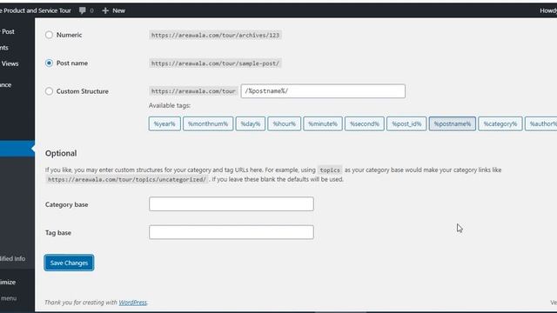Click the Numeric example URL archives/123
Screen dimensions: 557x313
tap(215, 35)
